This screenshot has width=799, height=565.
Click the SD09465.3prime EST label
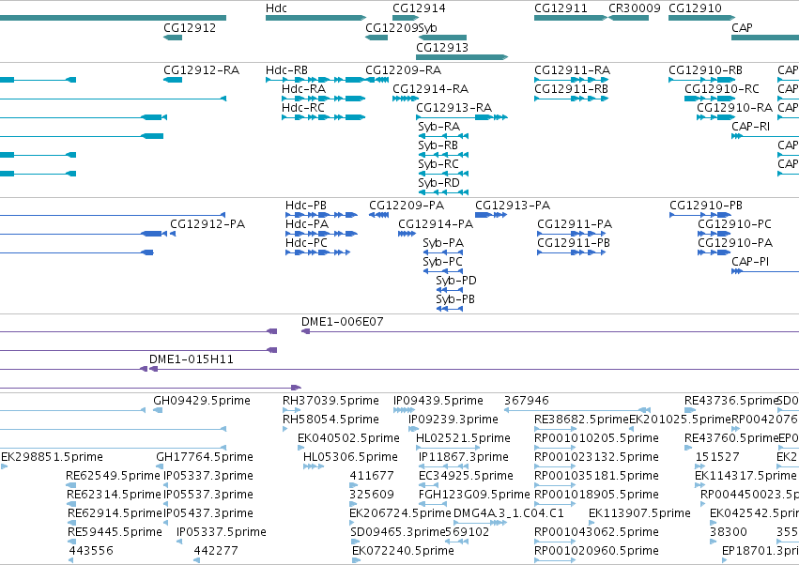[x=398, y=533]
